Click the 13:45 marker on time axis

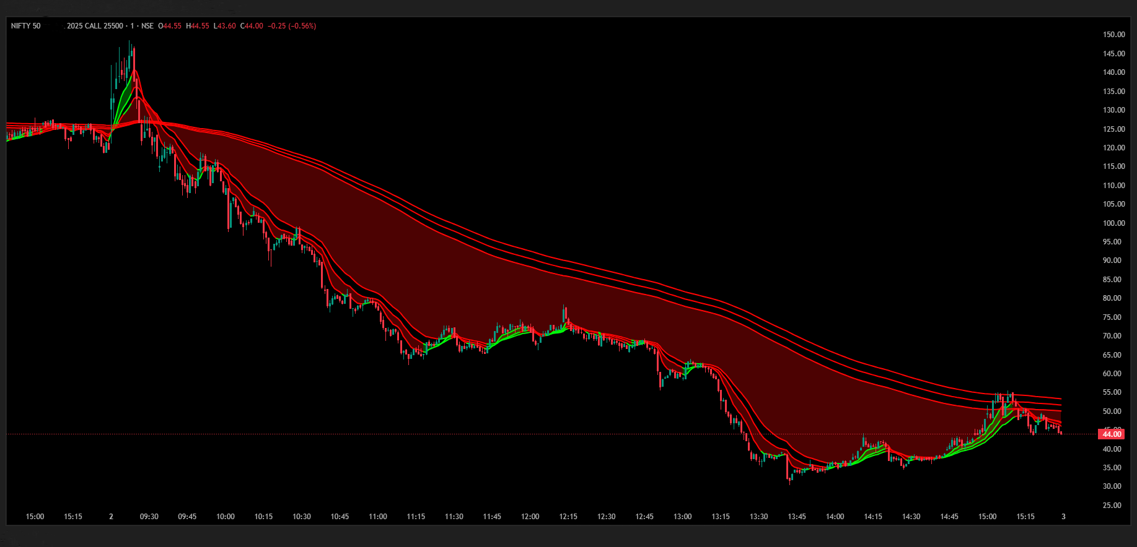click(x=797, y=517)
